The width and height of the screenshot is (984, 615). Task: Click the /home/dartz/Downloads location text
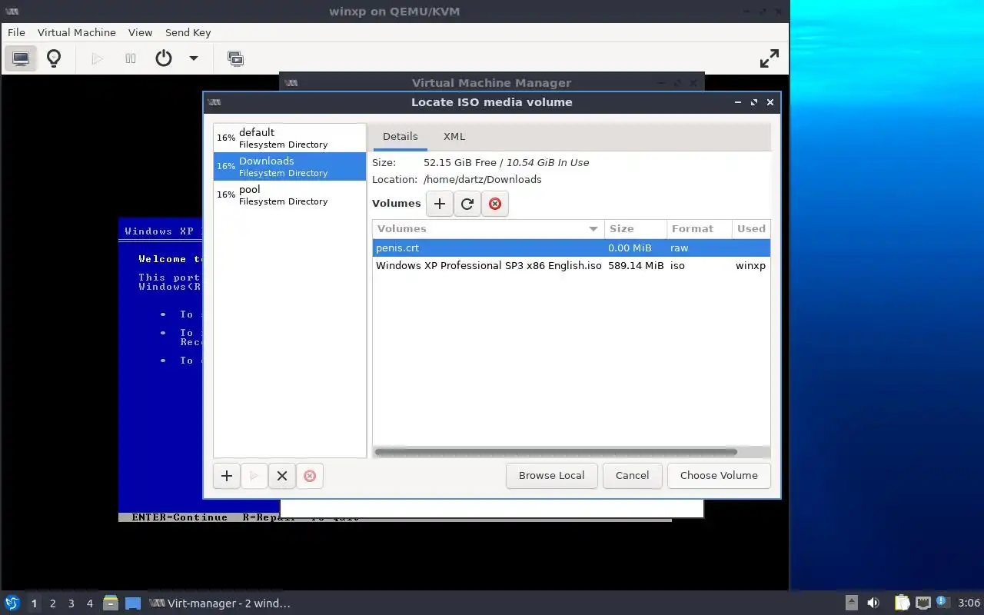pos(483,180)
